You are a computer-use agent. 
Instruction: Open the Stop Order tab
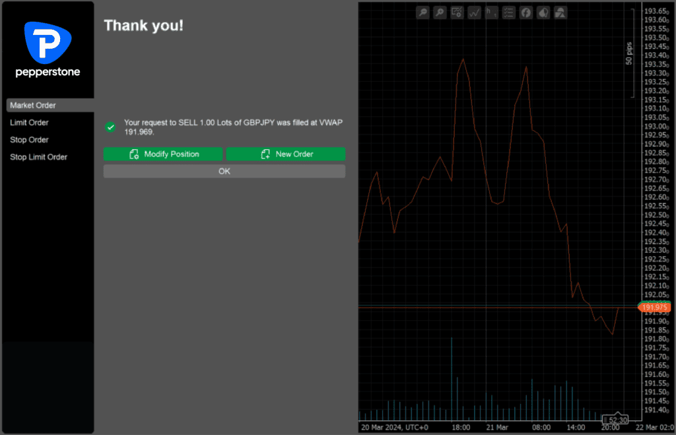(x=29, y=140)
